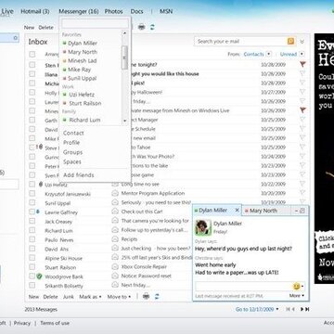Viewport: 334px width, 334px height.
Task: Click the refresh icon in top toolbar
Action: [152, 27]
